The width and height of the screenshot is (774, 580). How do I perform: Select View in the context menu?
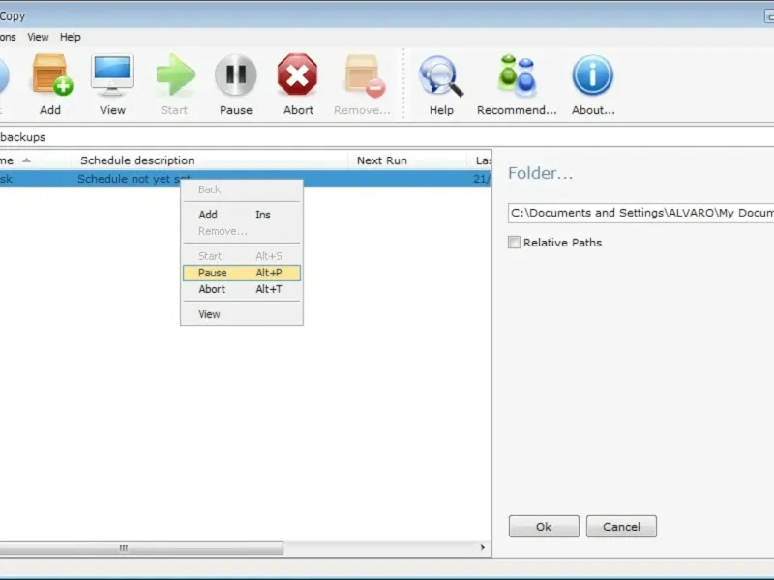pyautogui.click(x=241, y=314)
